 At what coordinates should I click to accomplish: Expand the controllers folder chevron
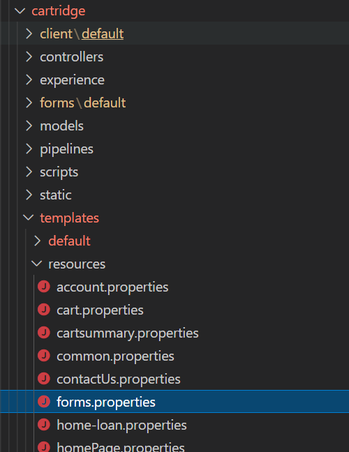point(29,56)
